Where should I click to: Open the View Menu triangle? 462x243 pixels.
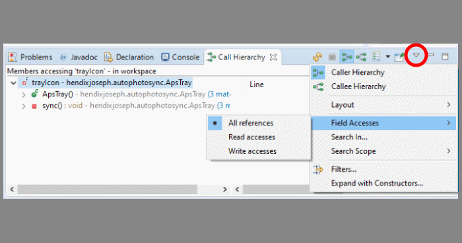coord(416,55)
